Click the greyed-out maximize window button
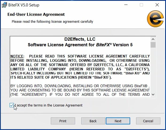This screenshot has width=166, height=130. [x=141, y=5]
